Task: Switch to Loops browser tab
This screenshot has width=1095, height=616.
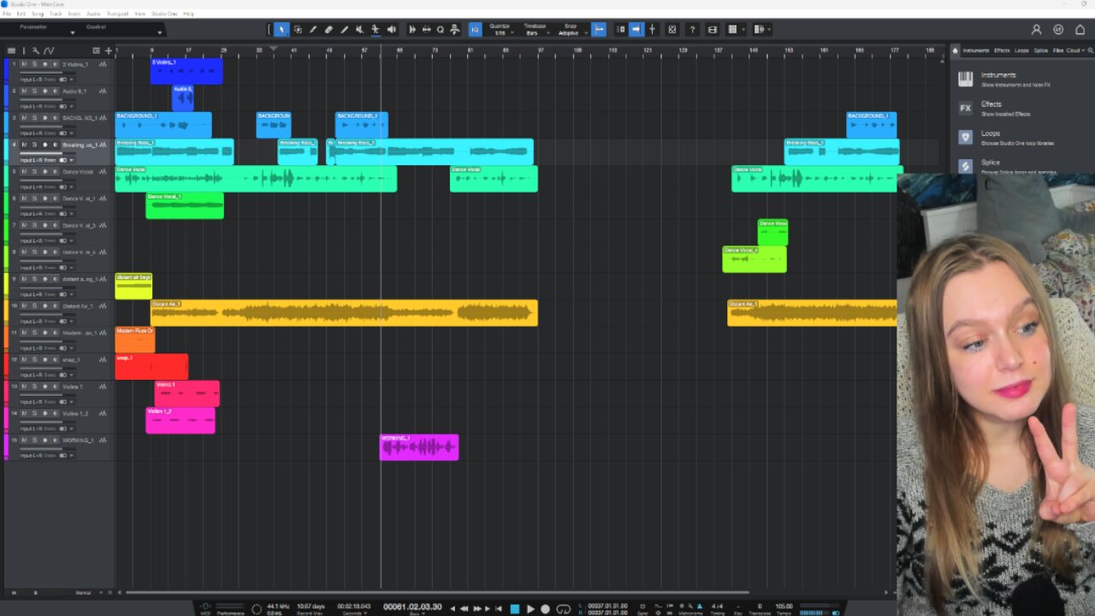Action: pyautogui.click(x=1021, y=50)
